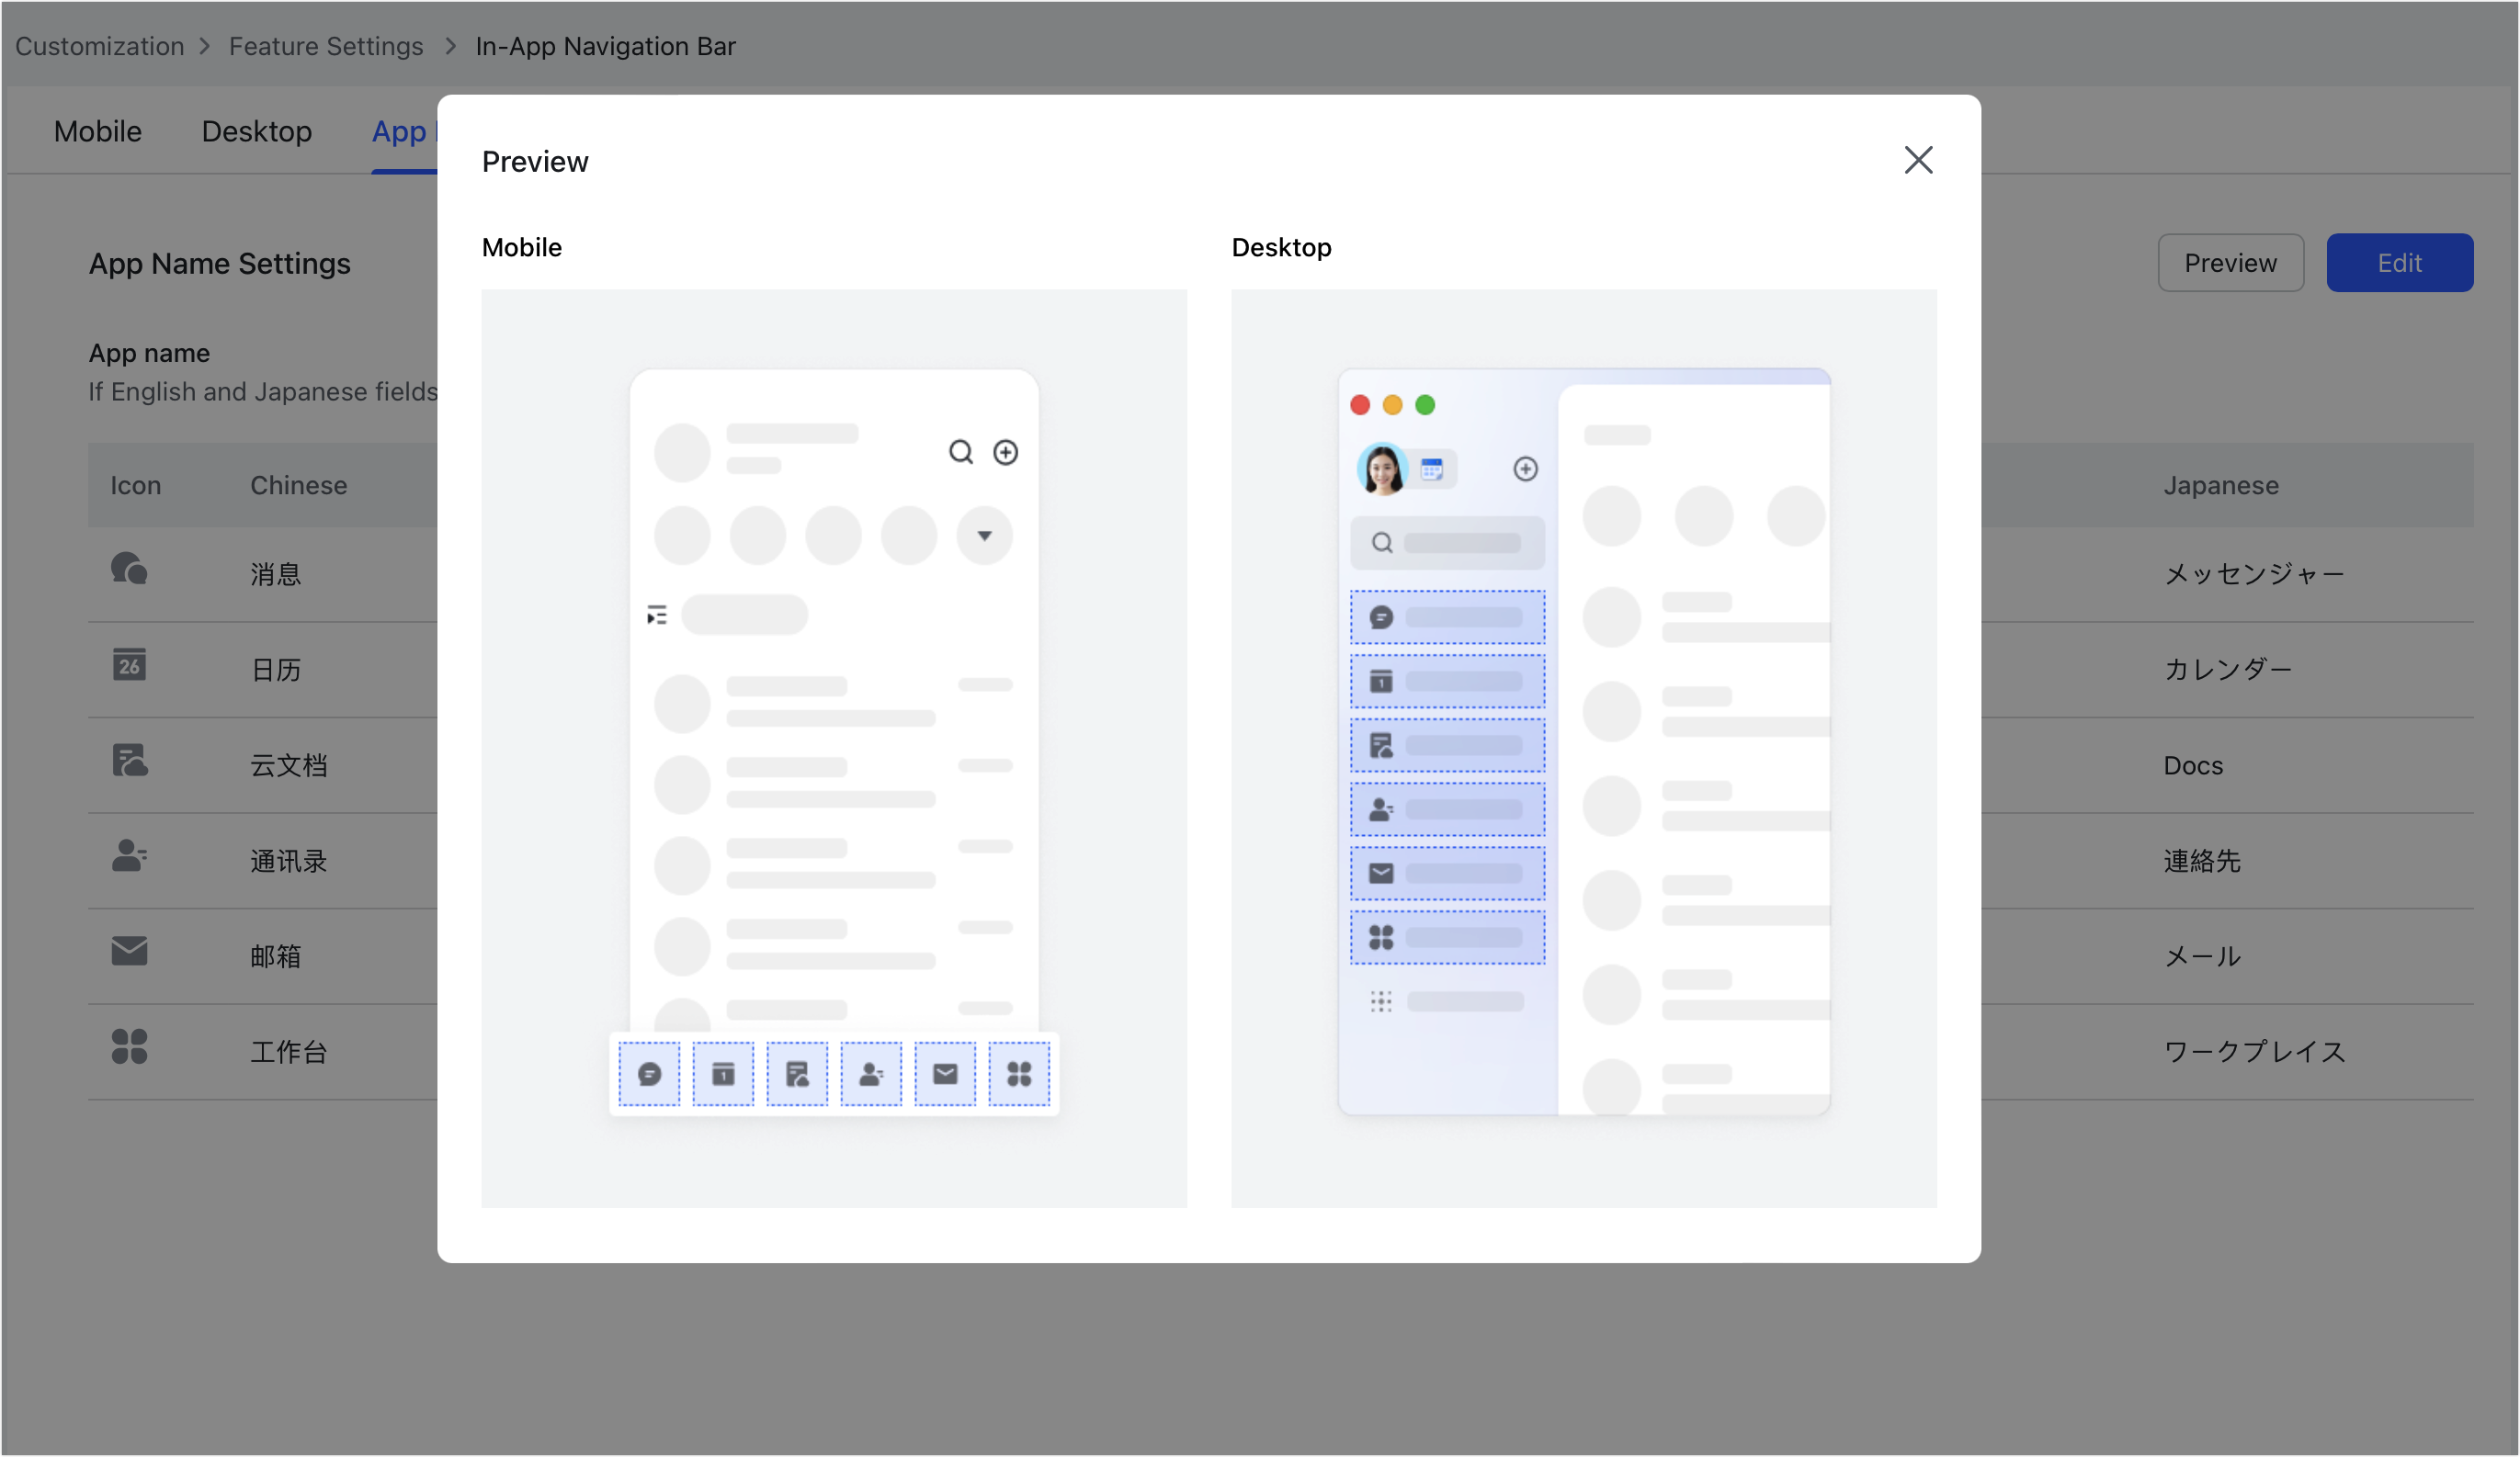Viewport: 2520px width, 1457px height.
Task: Click the calendar icon next to 日历
Action: (x=129, y=664)
